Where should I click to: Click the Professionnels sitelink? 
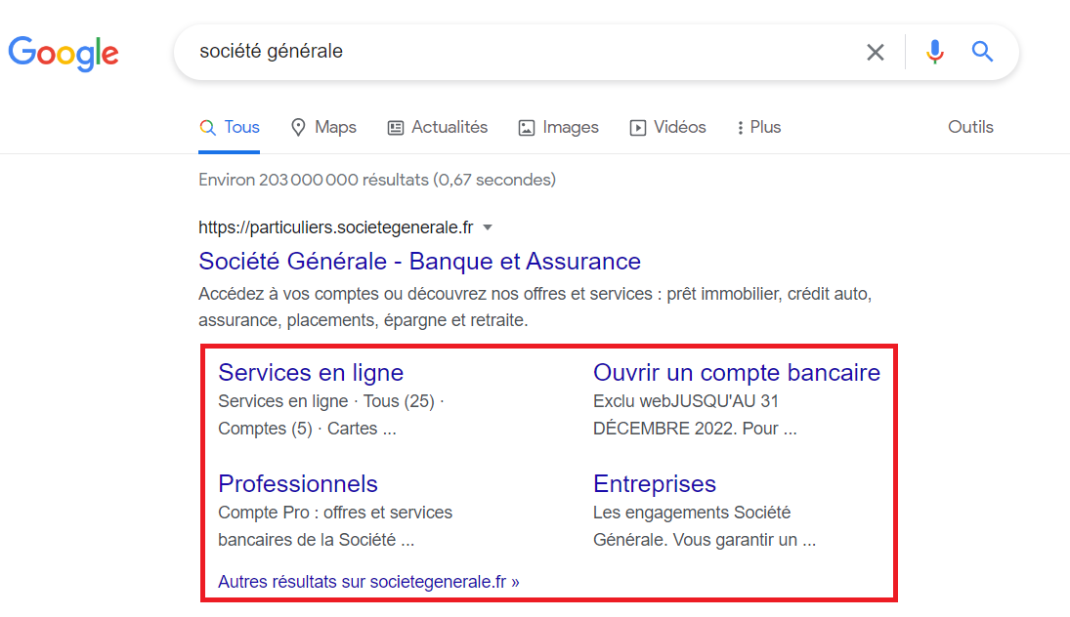[297, 483]
